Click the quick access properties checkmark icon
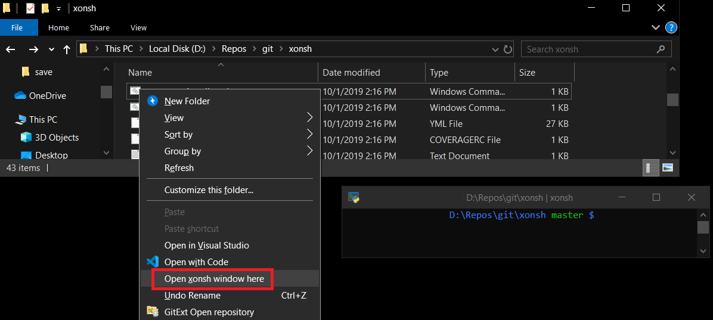The width and height of the screenshot is (713, 320). 30,8
